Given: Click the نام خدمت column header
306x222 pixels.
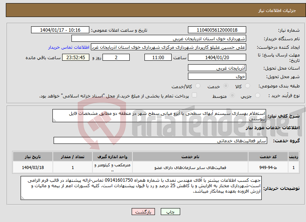Looking at the screenshot, I should pyautogui.click(x=190, y=157).
